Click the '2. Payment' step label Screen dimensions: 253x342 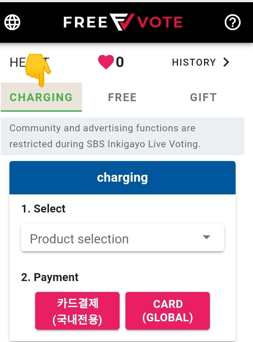click(50, 277)
